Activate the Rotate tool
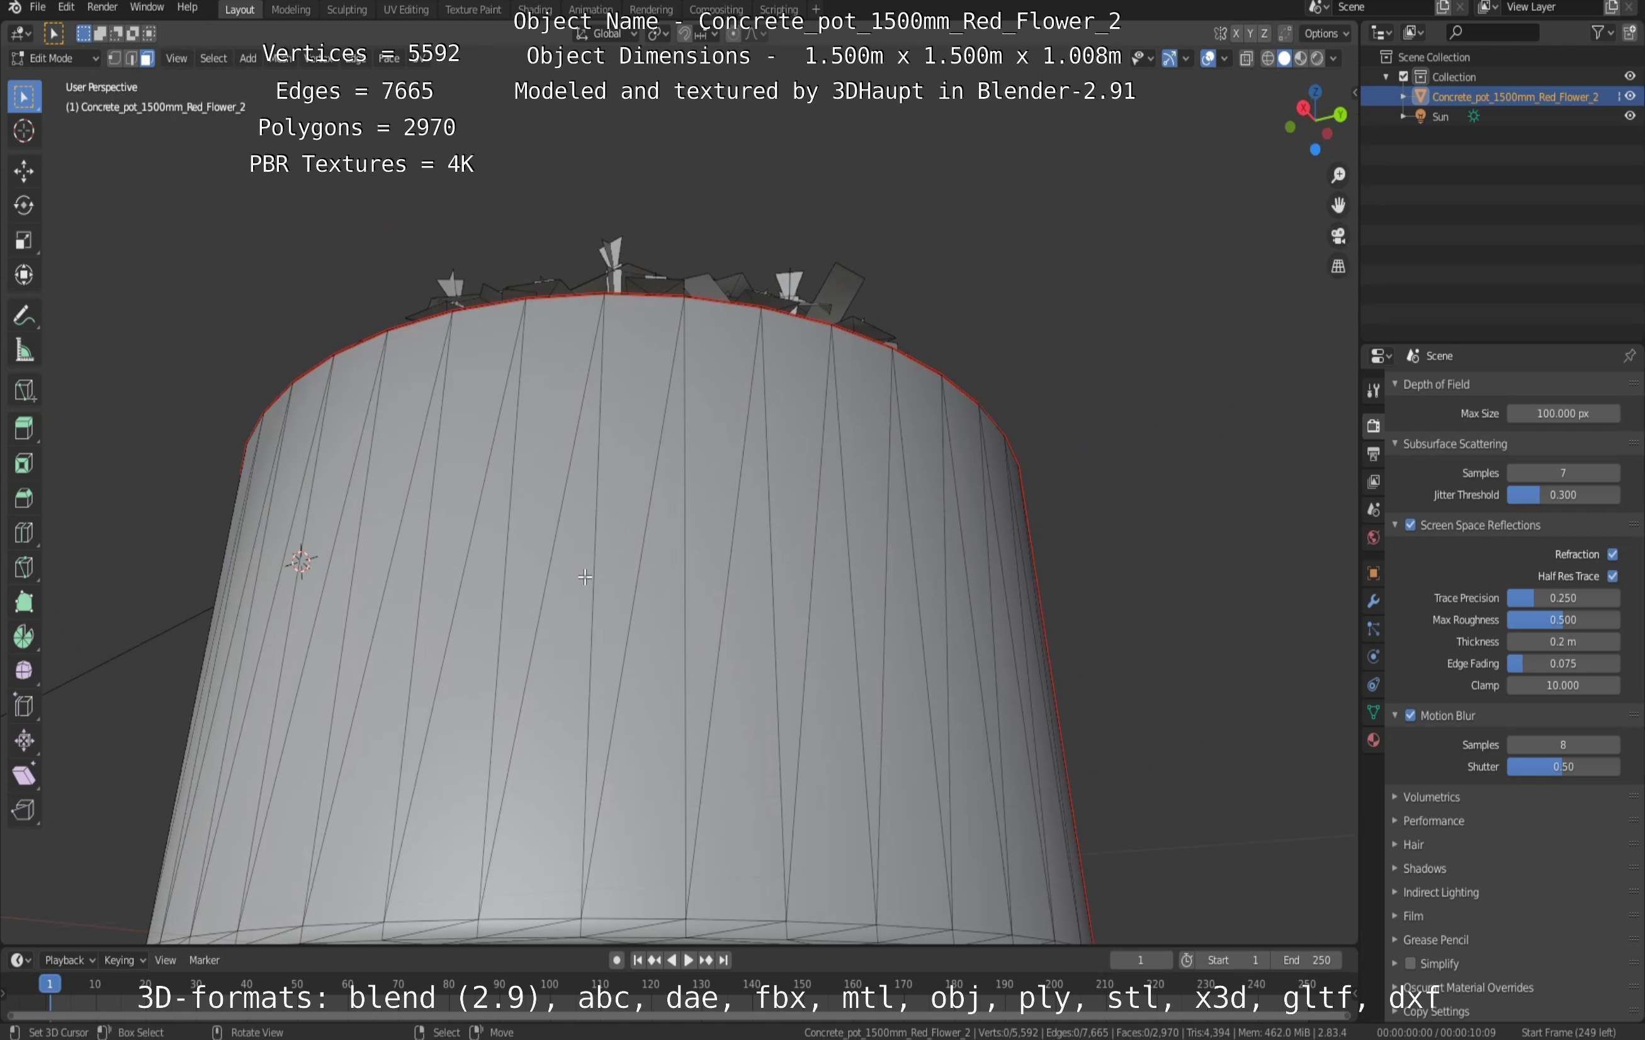 coord(24,206)
